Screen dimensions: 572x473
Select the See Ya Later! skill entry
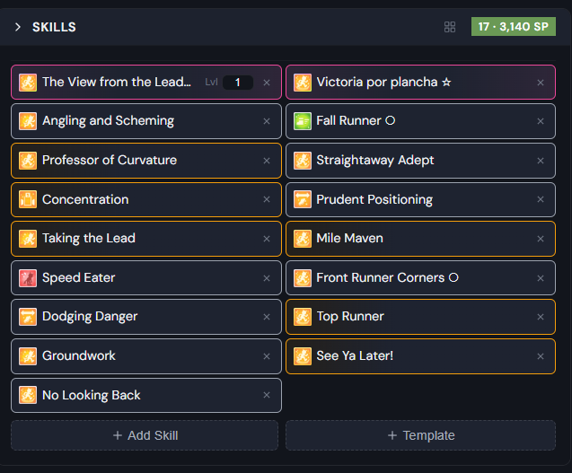coord(420,356)
